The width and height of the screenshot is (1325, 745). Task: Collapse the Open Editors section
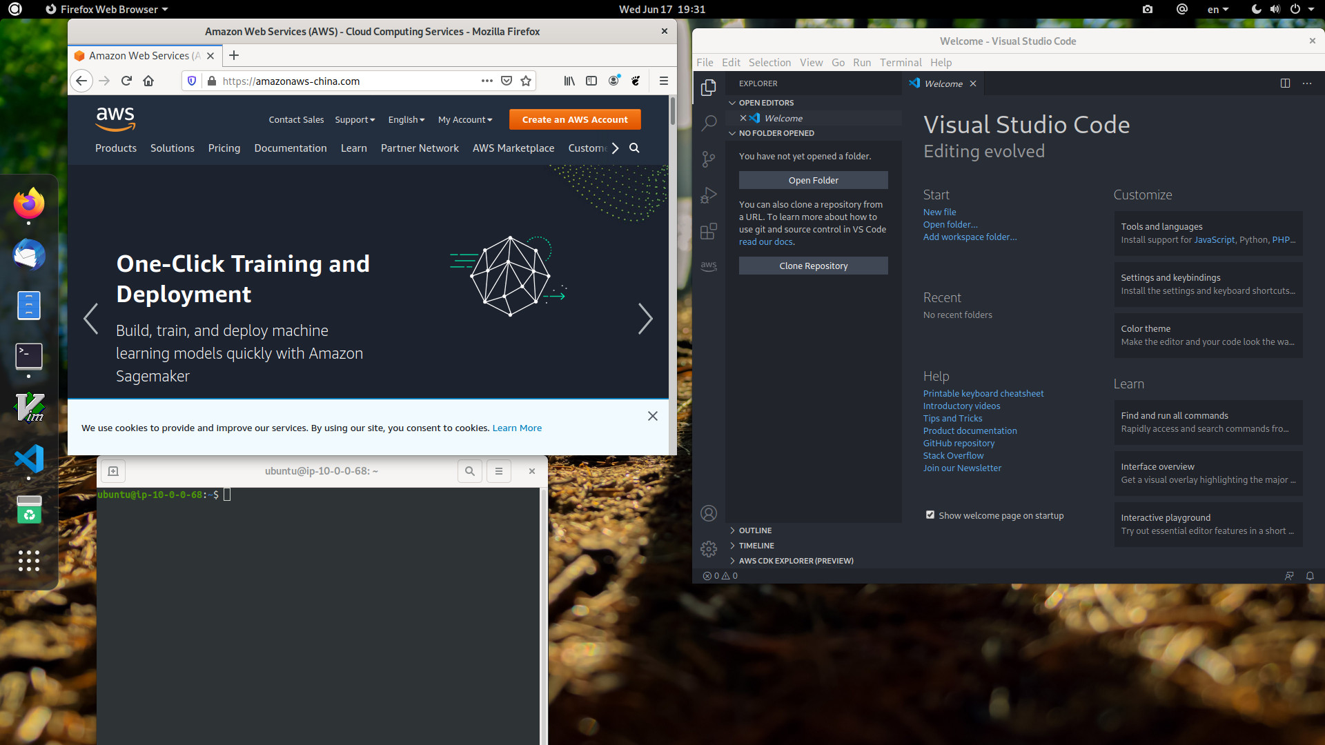pos(766,103)
